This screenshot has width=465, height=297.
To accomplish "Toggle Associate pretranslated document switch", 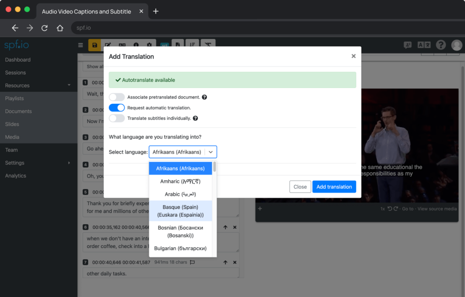I will coord(117,97).
